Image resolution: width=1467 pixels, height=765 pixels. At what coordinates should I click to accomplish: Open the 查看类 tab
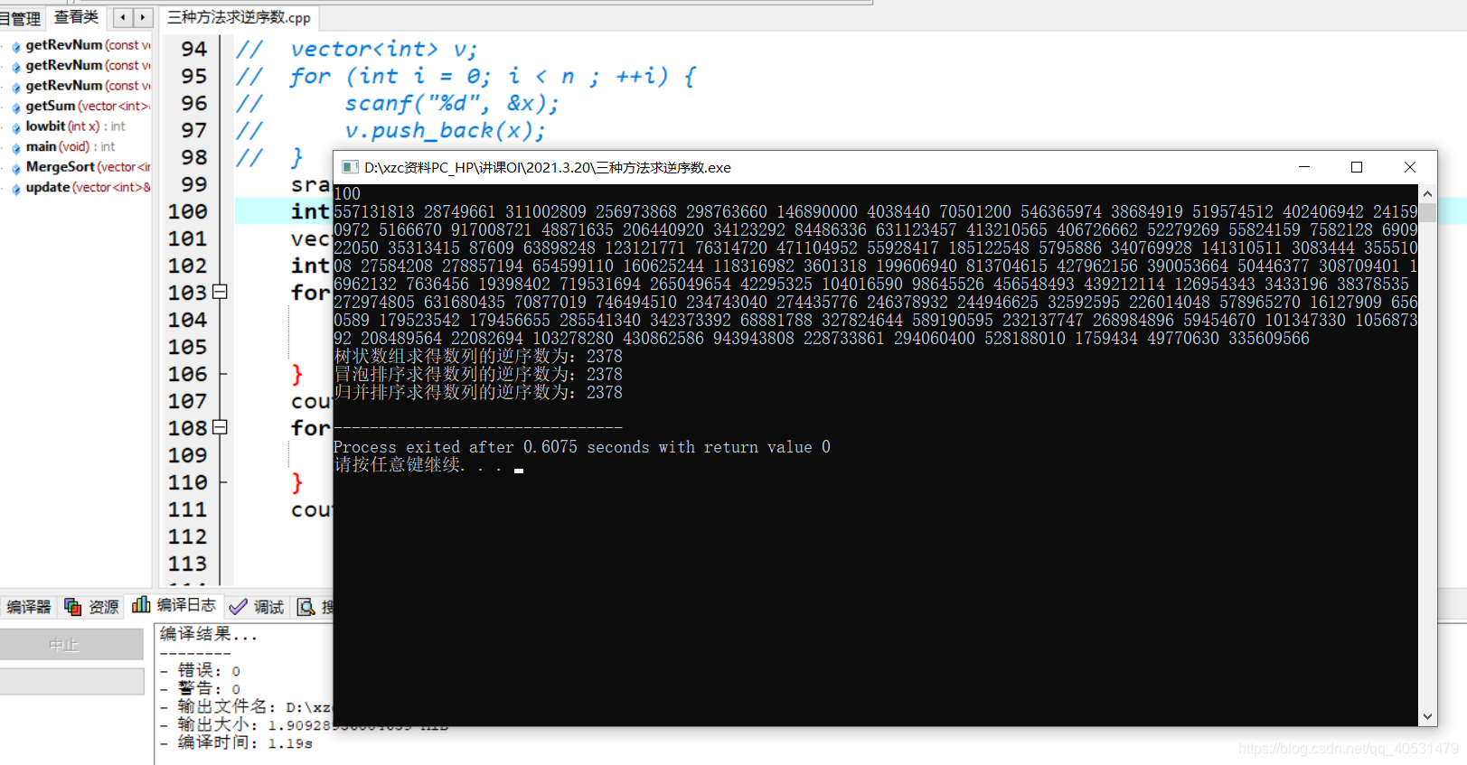pyautogui.click(x=77, y=17)
